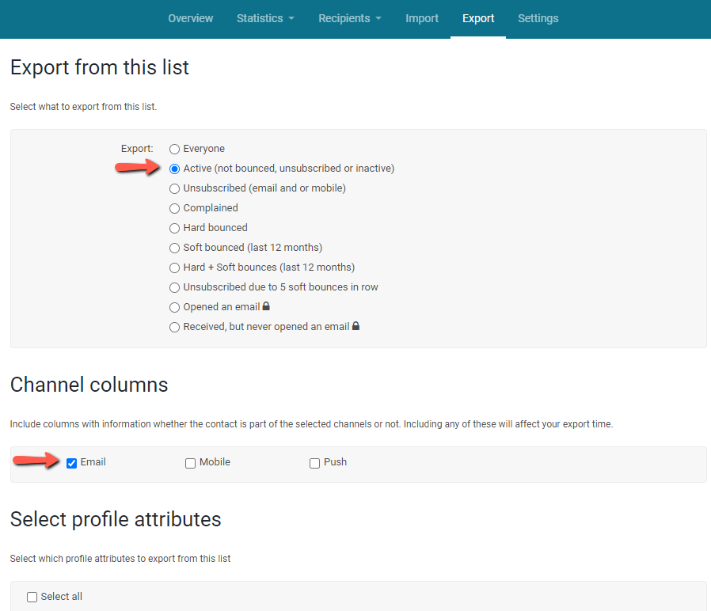
Task: Pick Unsubscribed due to 5 soft bounces
Action: pos(175,287)
